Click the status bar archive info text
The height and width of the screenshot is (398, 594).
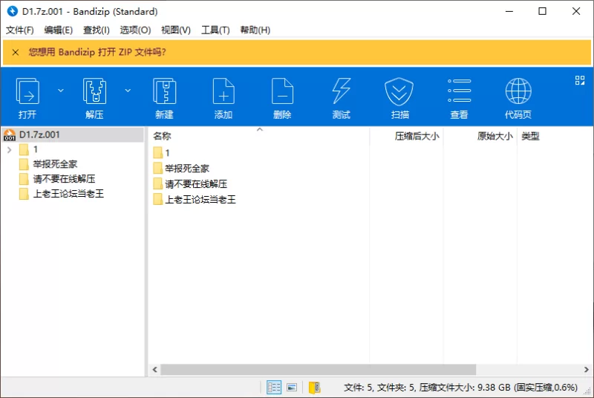[x=460, y=388]
